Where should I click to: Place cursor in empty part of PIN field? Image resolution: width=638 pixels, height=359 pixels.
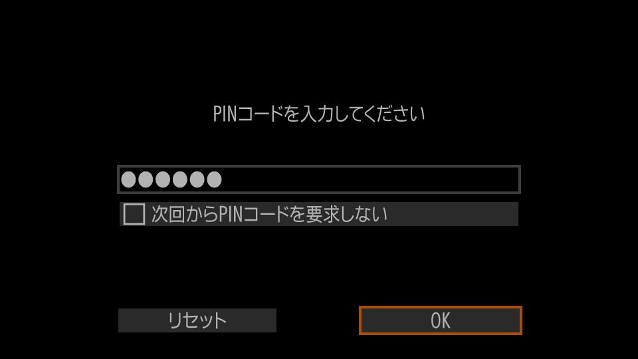[370, 179]
